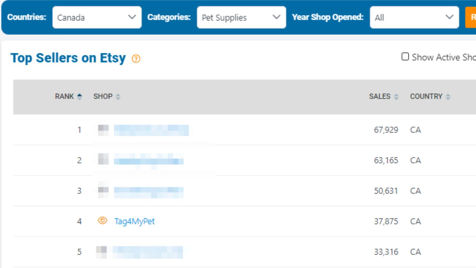Click the SALES column sort arrows
Screen dimensions: 476x268
click(396, 96)
